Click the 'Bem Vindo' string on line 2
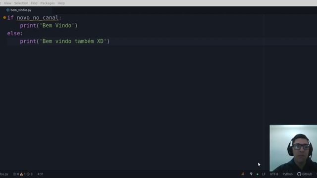The width and height of the screenshot is (317, 178). (x=57, y=25)
